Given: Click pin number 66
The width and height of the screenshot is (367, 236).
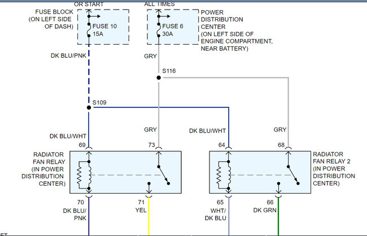Looking at the screenshot, I should 270,202.
